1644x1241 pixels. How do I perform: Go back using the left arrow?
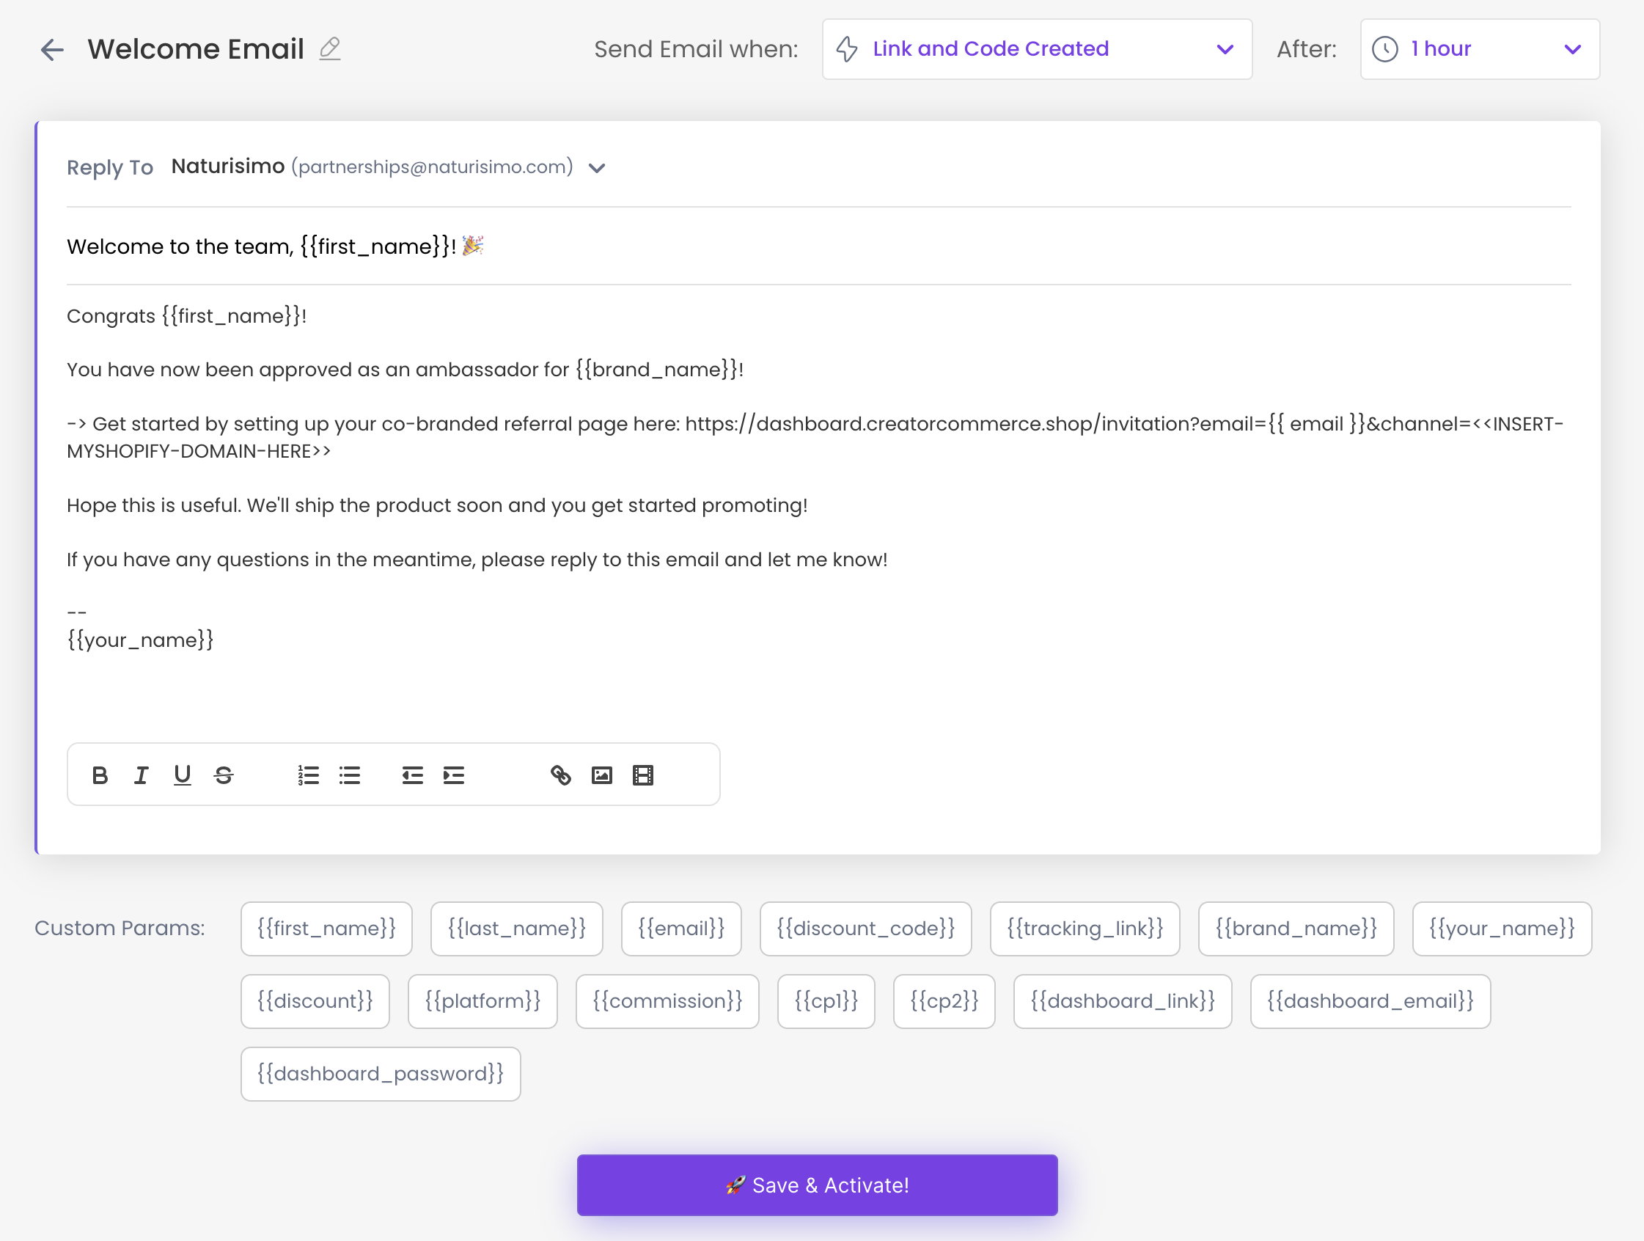click(52, 50)
